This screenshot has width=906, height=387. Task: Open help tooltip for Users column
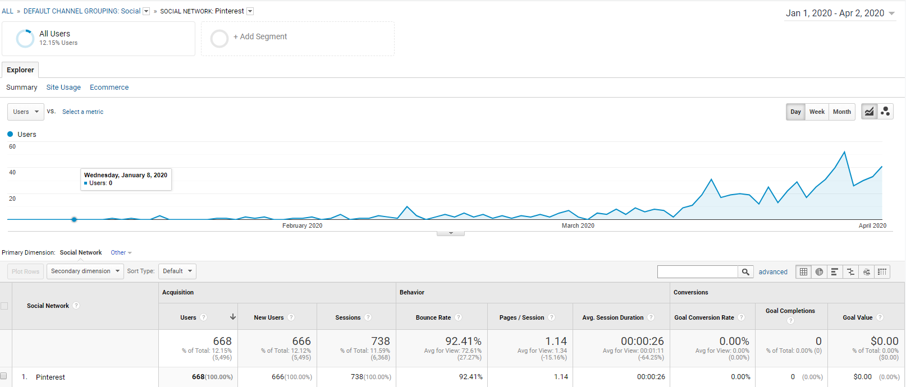204,317
